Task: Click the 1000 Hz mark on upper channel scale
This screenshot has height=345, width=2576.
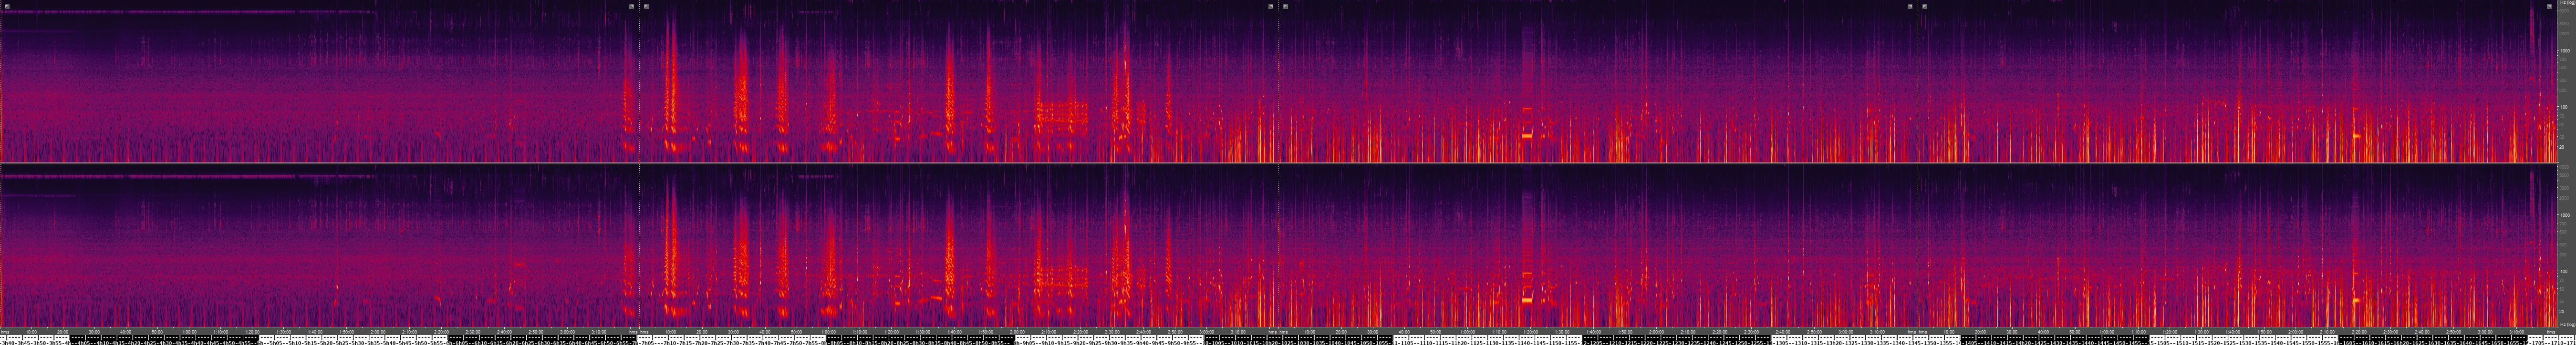Action: [x=2564, y=50]
